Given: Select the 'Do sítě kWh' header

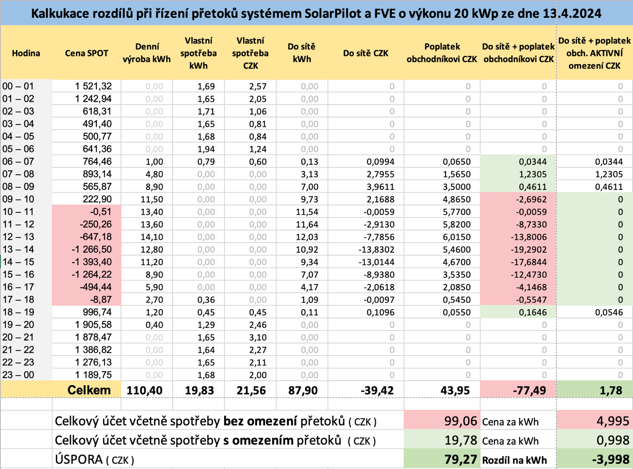Looking at the screenshot, I should coord(302,53).
